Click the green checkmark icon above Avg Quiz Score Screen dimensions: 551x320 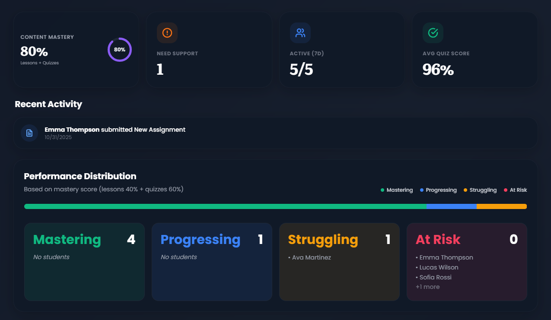433,32
